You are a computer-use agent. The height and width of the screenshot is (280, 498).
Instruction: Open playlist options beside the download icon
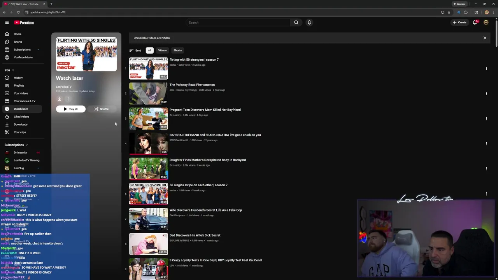(x=68, y=99)
